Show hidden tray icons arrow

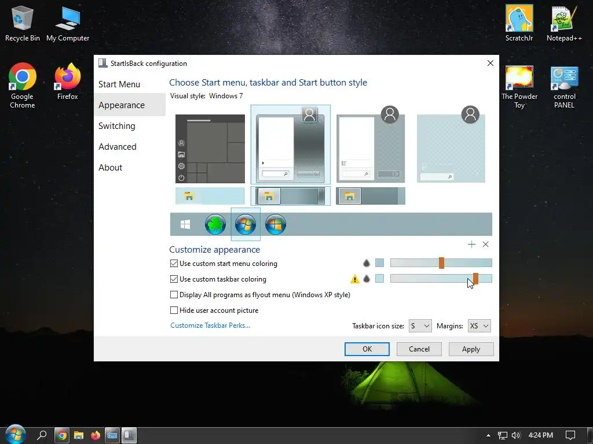tap(488, 435)
